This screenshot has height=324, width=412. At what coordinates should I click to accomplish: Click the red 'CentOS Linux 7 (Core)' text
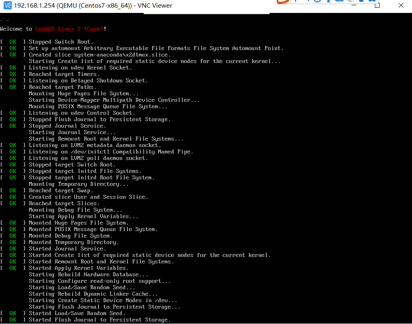[x=69, y=29]
